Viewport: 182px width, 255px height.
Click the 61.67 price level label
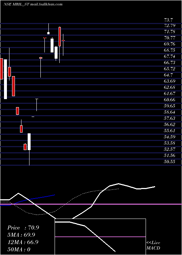(x=170, y=94)
